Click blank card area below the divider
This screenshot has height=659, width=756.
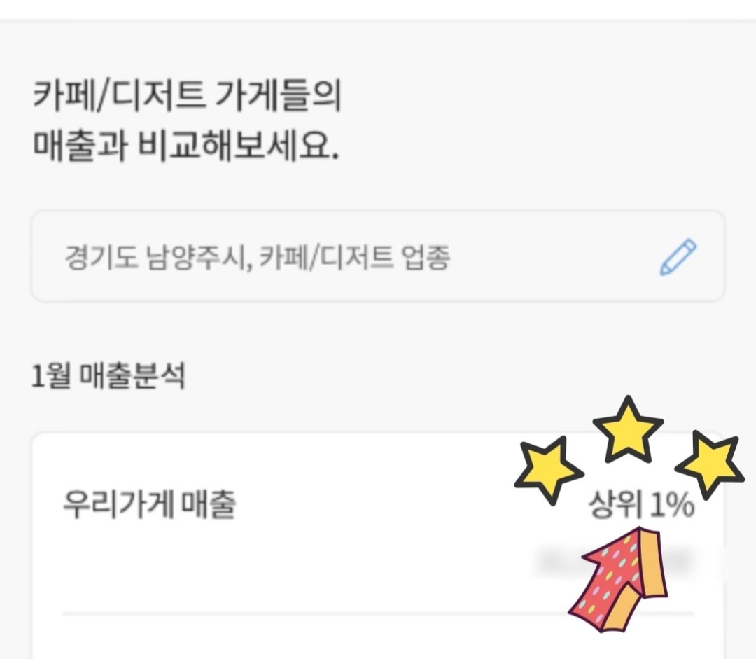(315, 639)
